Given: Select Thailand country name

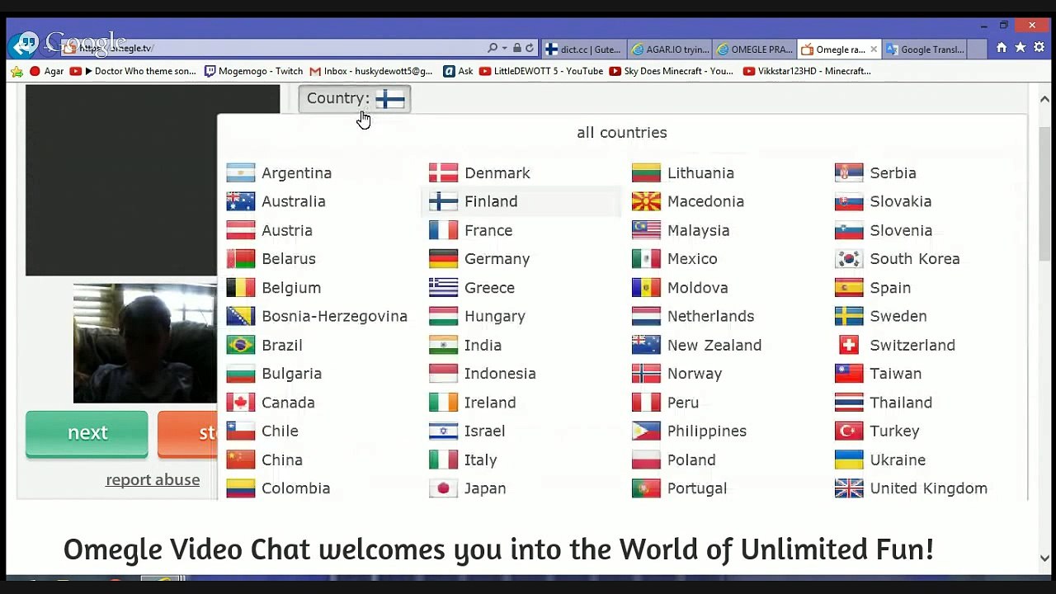Looking at the screenshot, I should pyautogui.click(x=901, y=403).
